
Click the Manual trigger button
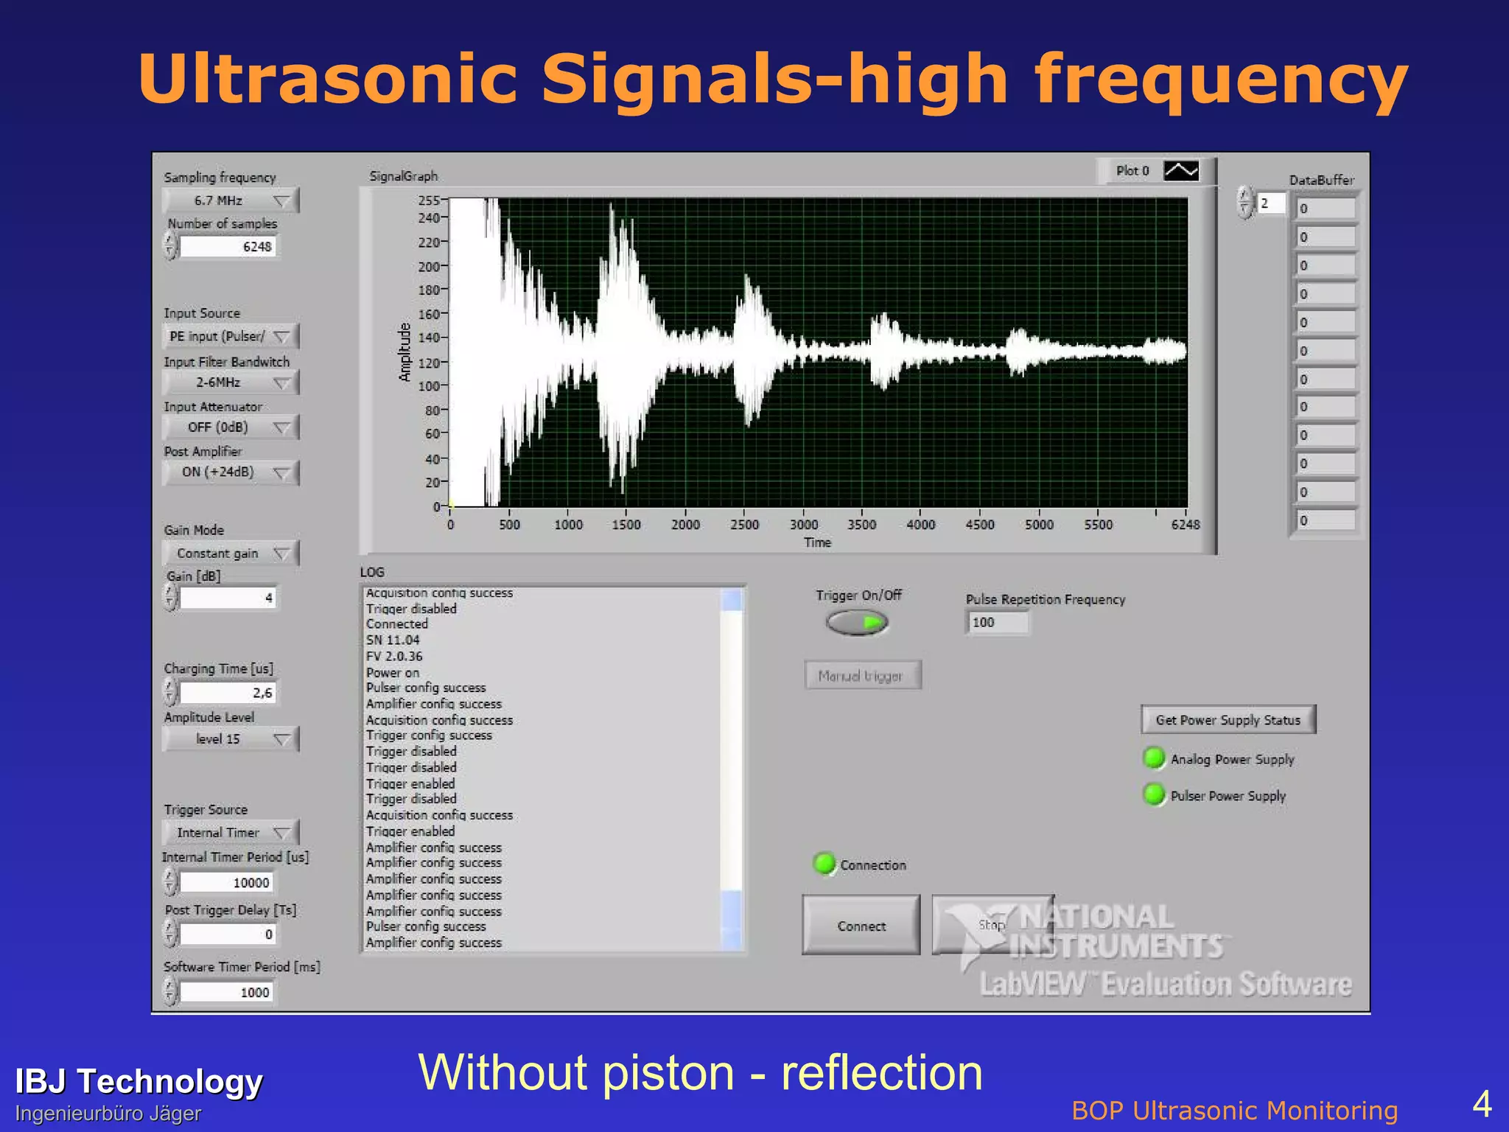pyautogui.click(x=862, y=676)
